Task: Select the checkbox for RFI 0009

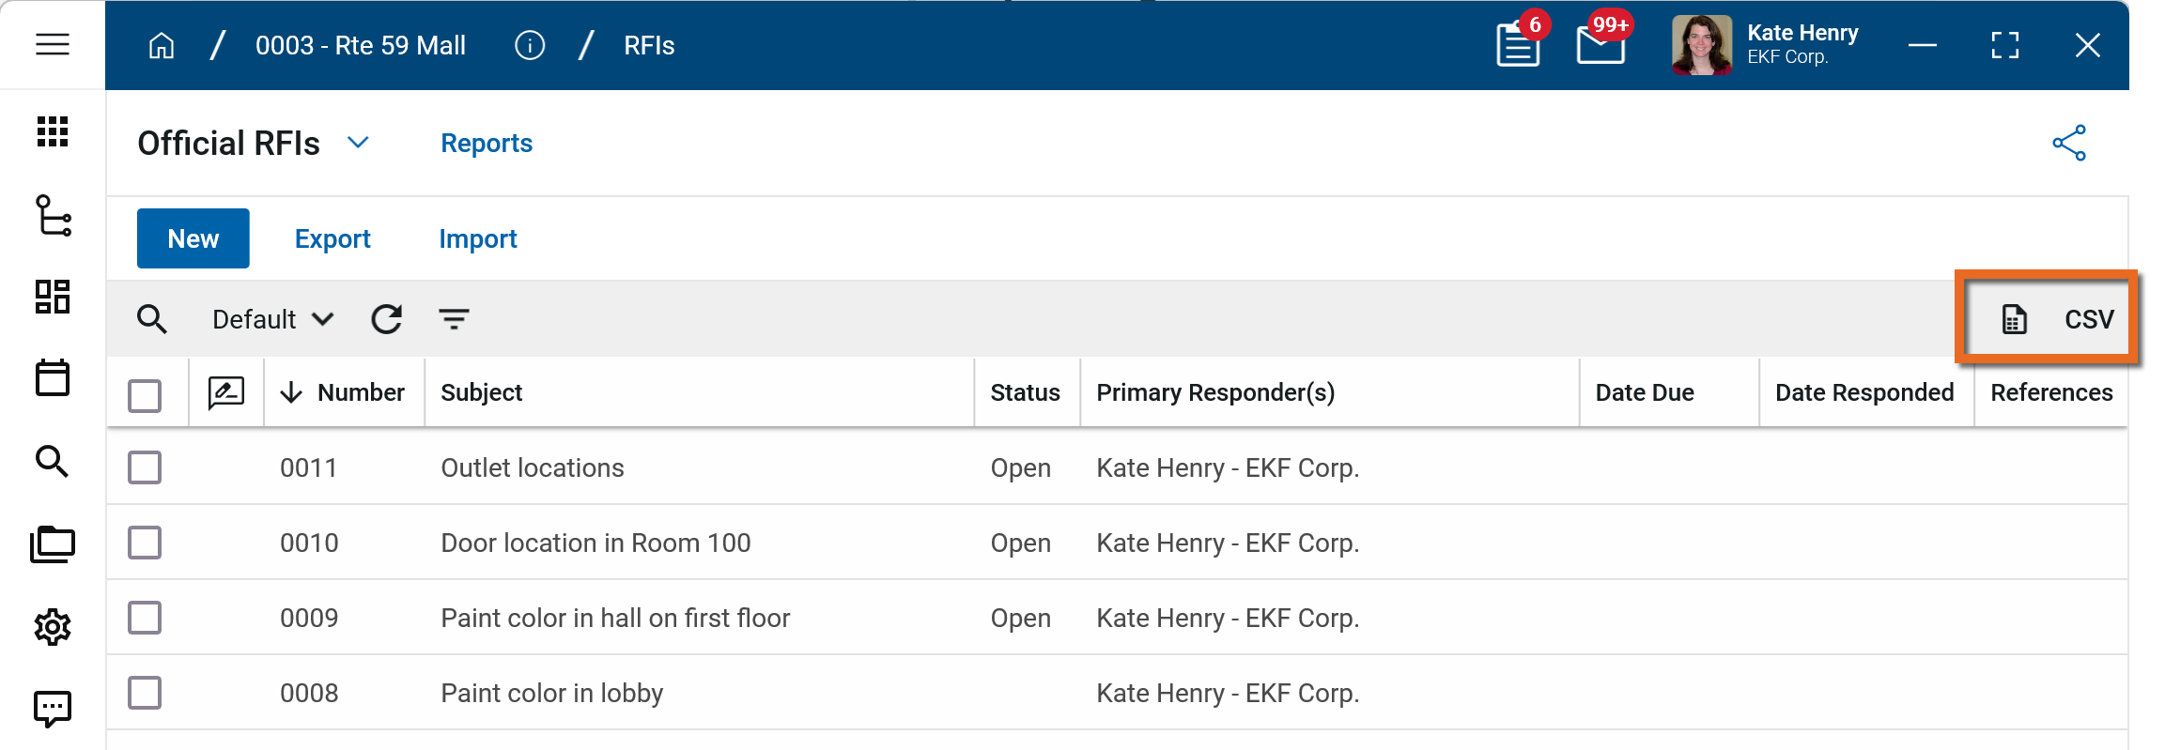Action: tap(145, 618)
